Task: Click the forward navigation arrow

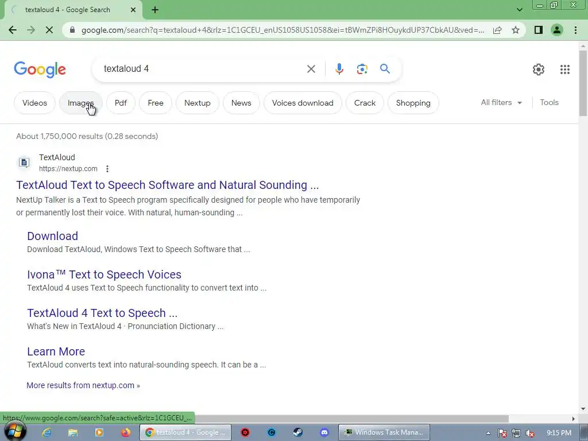Action: [31, 30]
